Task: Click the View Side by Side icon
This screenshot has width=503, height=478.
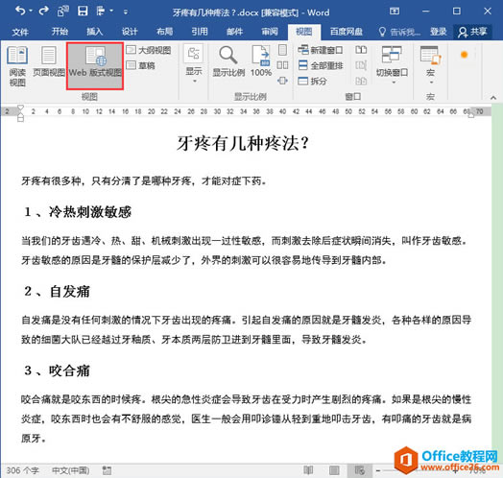Action: point(361,50)
